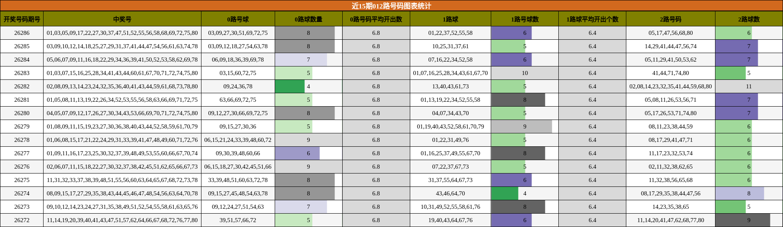The height and width of the screenshot is (227, 783).
Task: Click the 6.8 average cell in row 26286
Action: pos(376,33)
